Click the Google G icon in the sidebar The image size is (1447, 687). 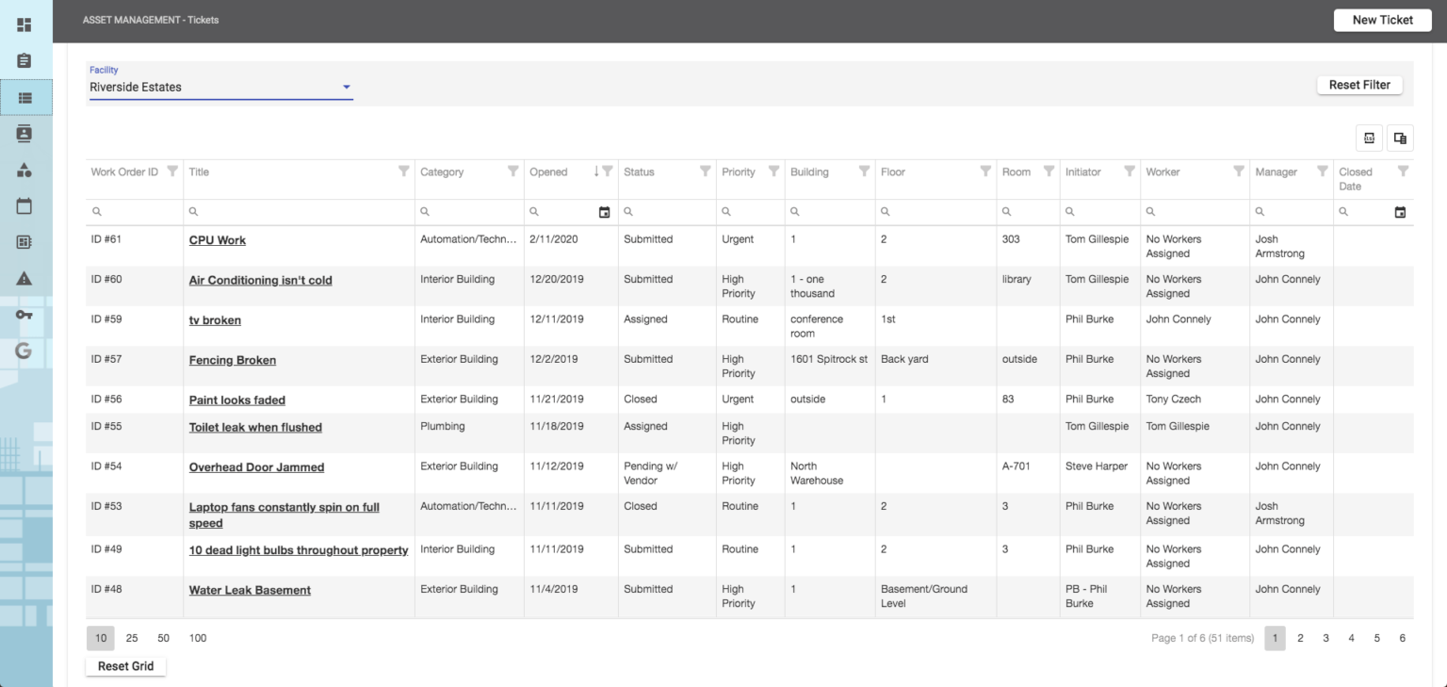[x=24, y=351]
